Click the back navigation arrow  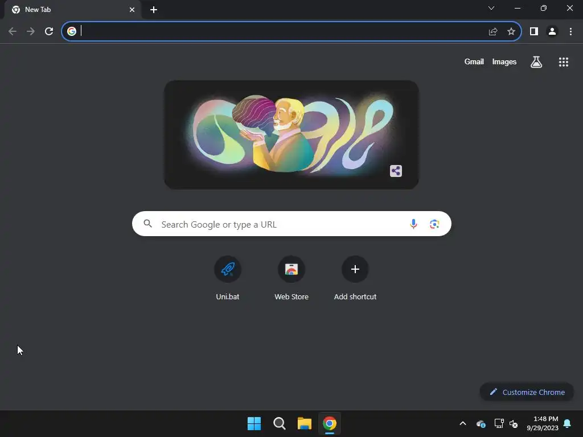(13, 32)
